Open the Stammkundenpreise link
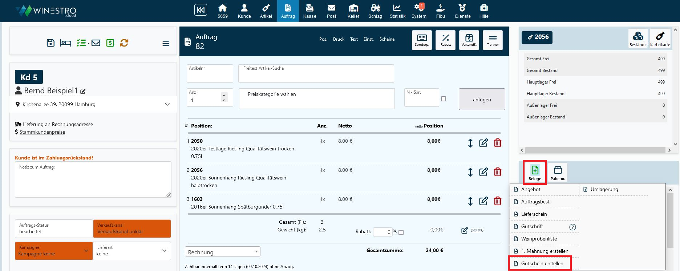The height and width of the screenshot is (271, 680). coord(42,132)
